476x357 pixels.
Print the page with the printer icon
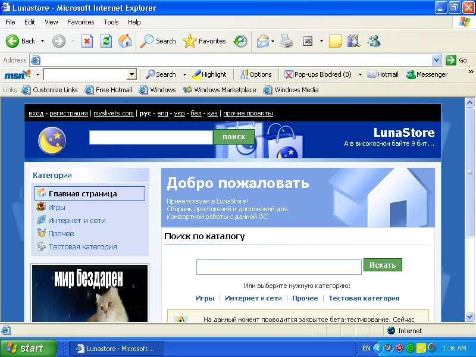click(286, 41)
